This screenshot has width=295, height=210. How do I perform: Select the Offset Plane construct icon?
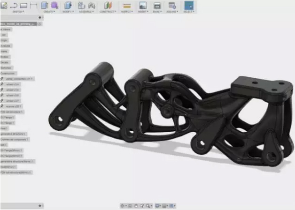(109, 5)
